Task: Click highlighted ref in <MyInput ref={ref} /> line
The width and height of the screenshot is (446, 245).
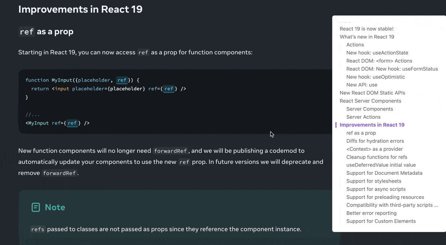Action: click(x=72, y=123)
